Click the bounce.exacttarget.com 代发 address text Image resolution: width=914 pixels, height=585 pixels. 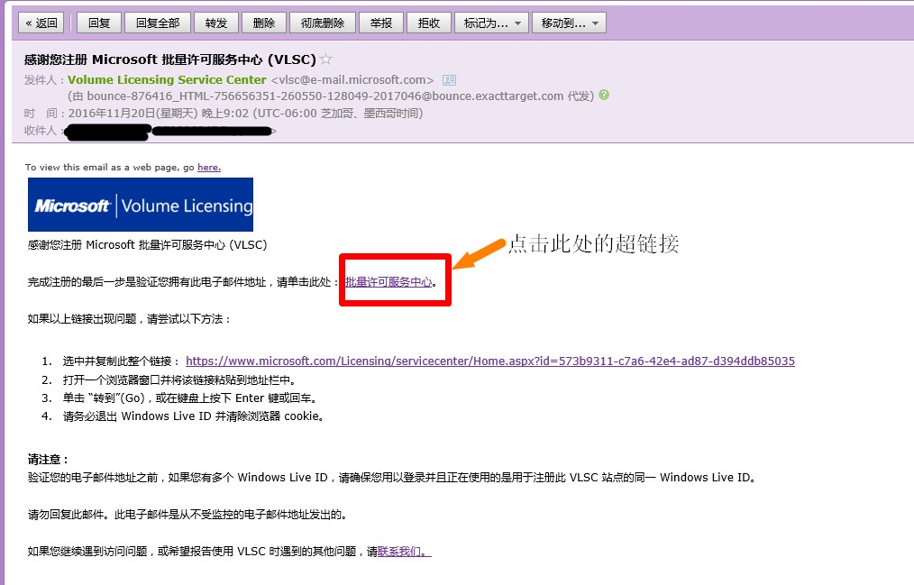click(331, 96)
